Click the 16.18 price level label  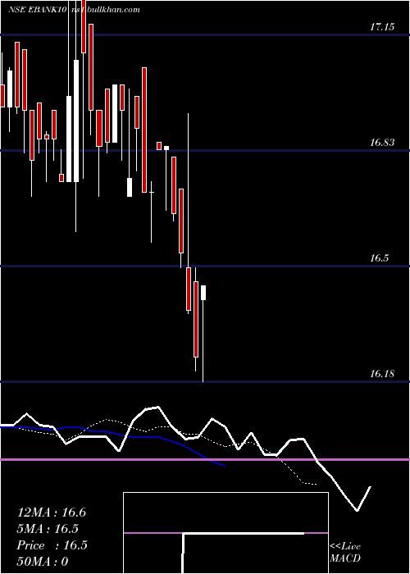pos(382,374)
